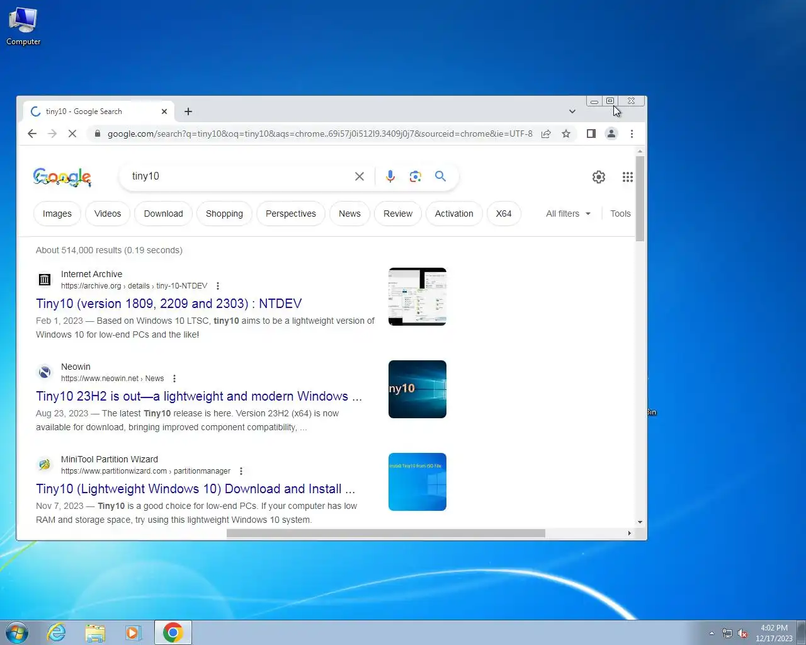Filter results by Videos

[108, 214]
